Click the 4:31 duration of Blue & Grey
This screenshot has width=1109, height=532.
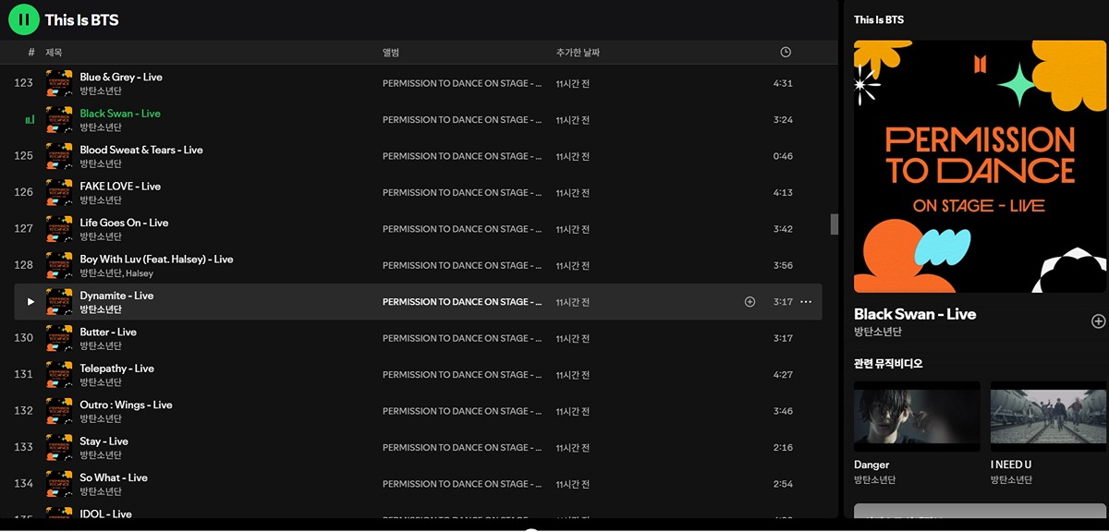coord(783,83)
